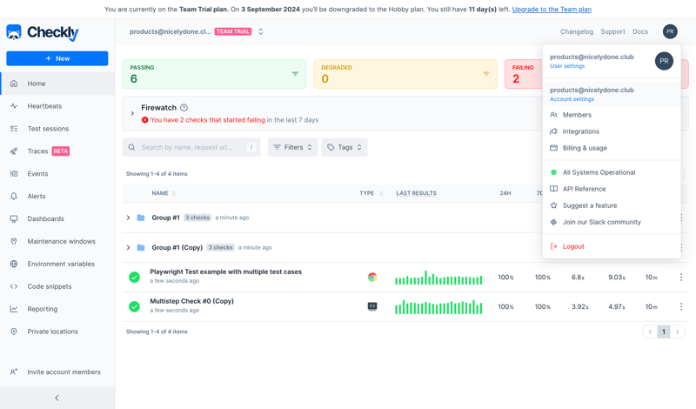Select page 1 in pagination

[664, 332]
